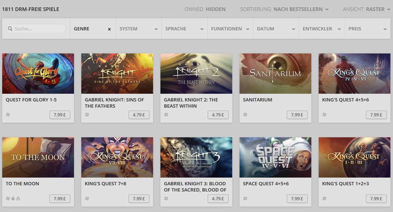Image resolution: width=393 pixels, height=212 pixels.
Task: Open the To the Moon cover image
Action: [38, 157]
